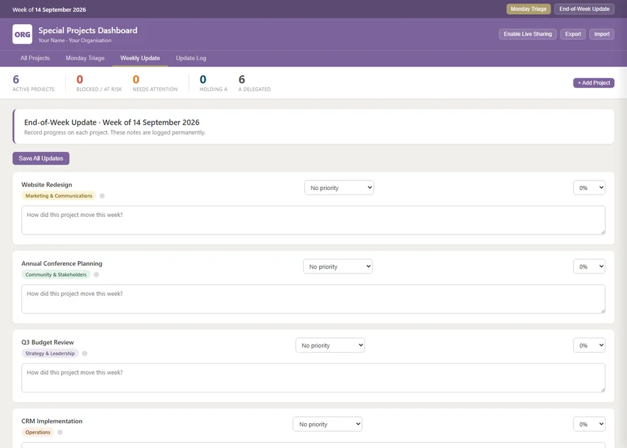The image size is (627, 448).
Task: Click the Marketing & Communications tag
Action: (x=59, y=196)
